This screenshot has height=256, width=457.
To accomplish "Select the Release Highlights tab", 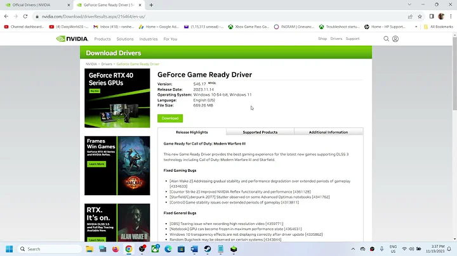I will [x=192, y=132].
